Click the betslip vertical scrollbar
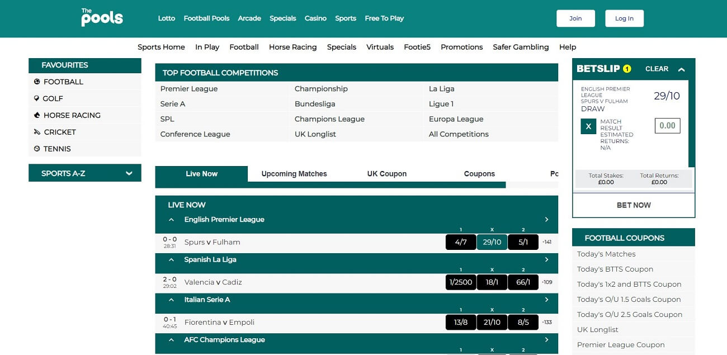The width and height of the screenshot is (727, 355). (692, 124)
